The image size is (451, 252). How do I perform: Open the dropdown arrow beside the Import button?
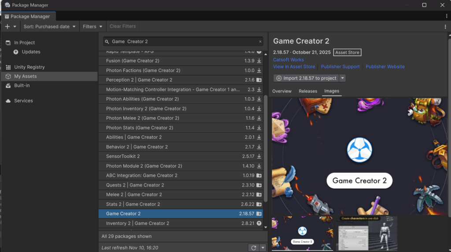point(343,78)
